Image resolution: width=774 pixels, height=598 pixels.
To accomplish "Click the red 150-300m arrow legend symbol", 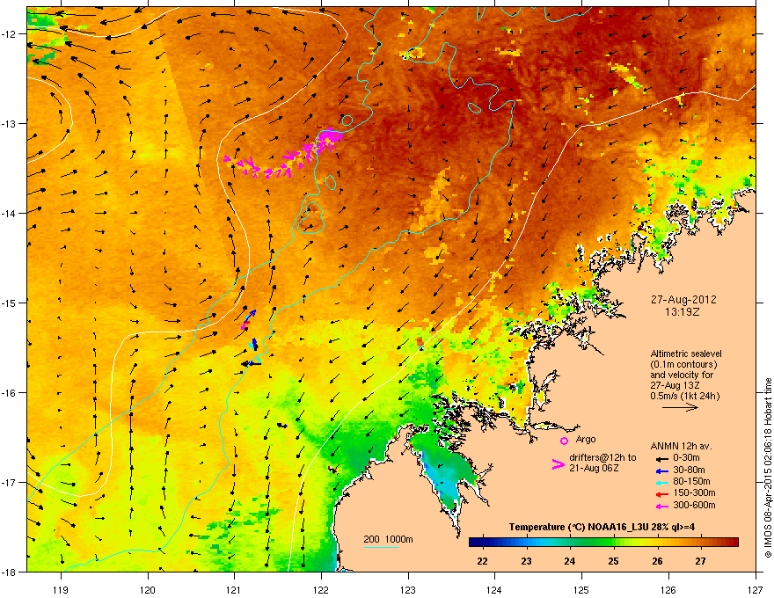I will [x=661, y=494].
